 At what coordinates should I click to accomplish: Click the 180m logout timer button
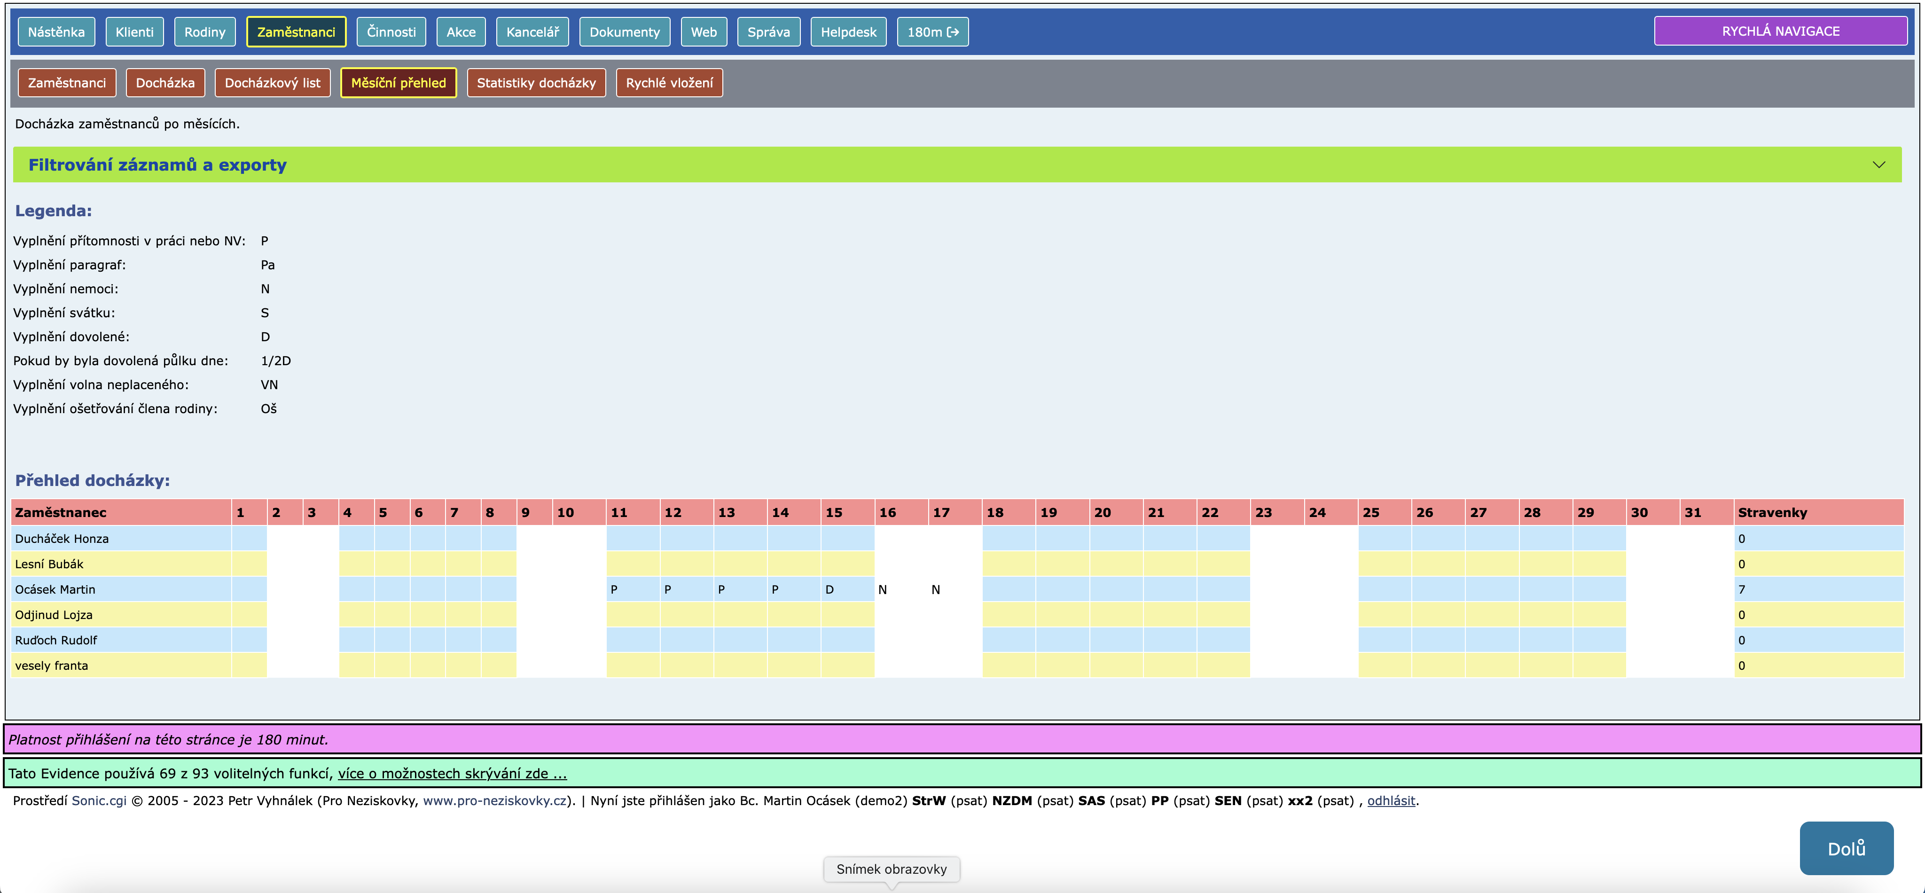[x=932, y=32]
